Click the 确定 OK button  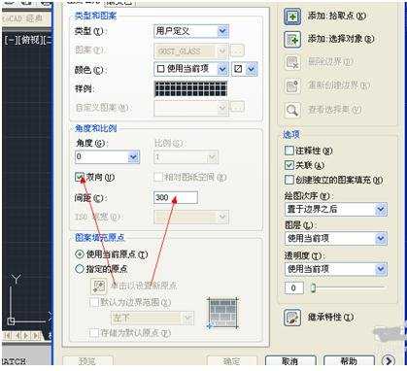[x=232, y=361]
